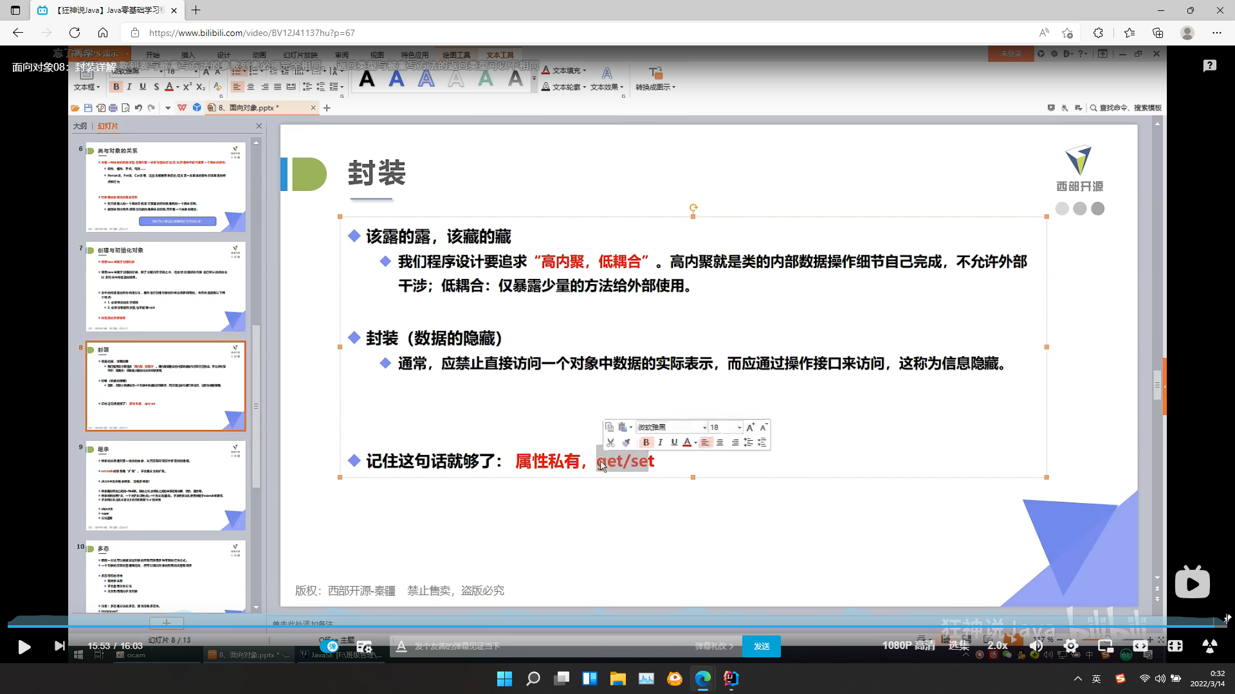Open the feedback help icon on video
The width and height of the screenshot is (1235, 694).
coord(1209,66)
